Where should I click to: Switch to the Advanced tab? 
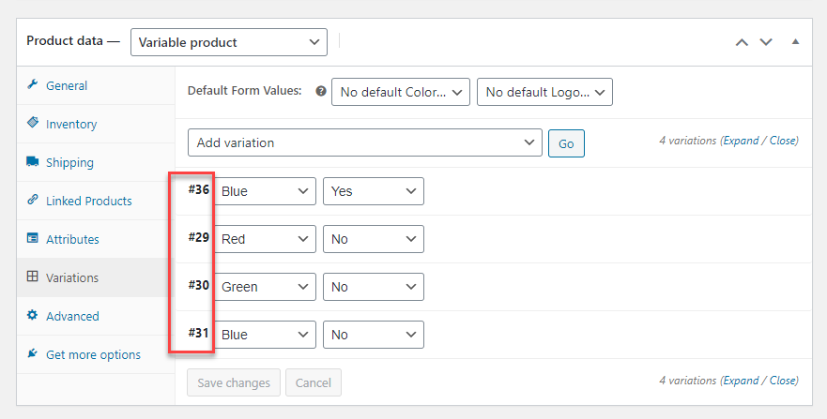pos(96,316)
